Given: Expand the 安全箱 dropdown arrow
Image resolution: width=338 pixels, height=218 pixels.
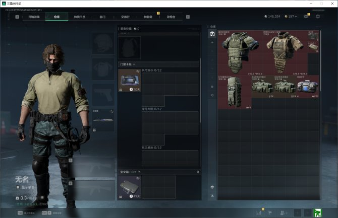Looking at the screenshot, I should coord(139,172).
